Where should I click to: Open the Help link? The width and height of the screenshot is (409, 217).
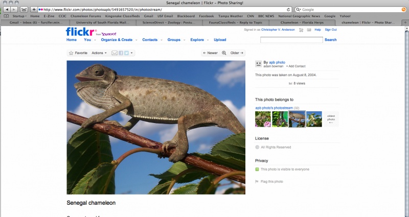[x=317, y=30]
